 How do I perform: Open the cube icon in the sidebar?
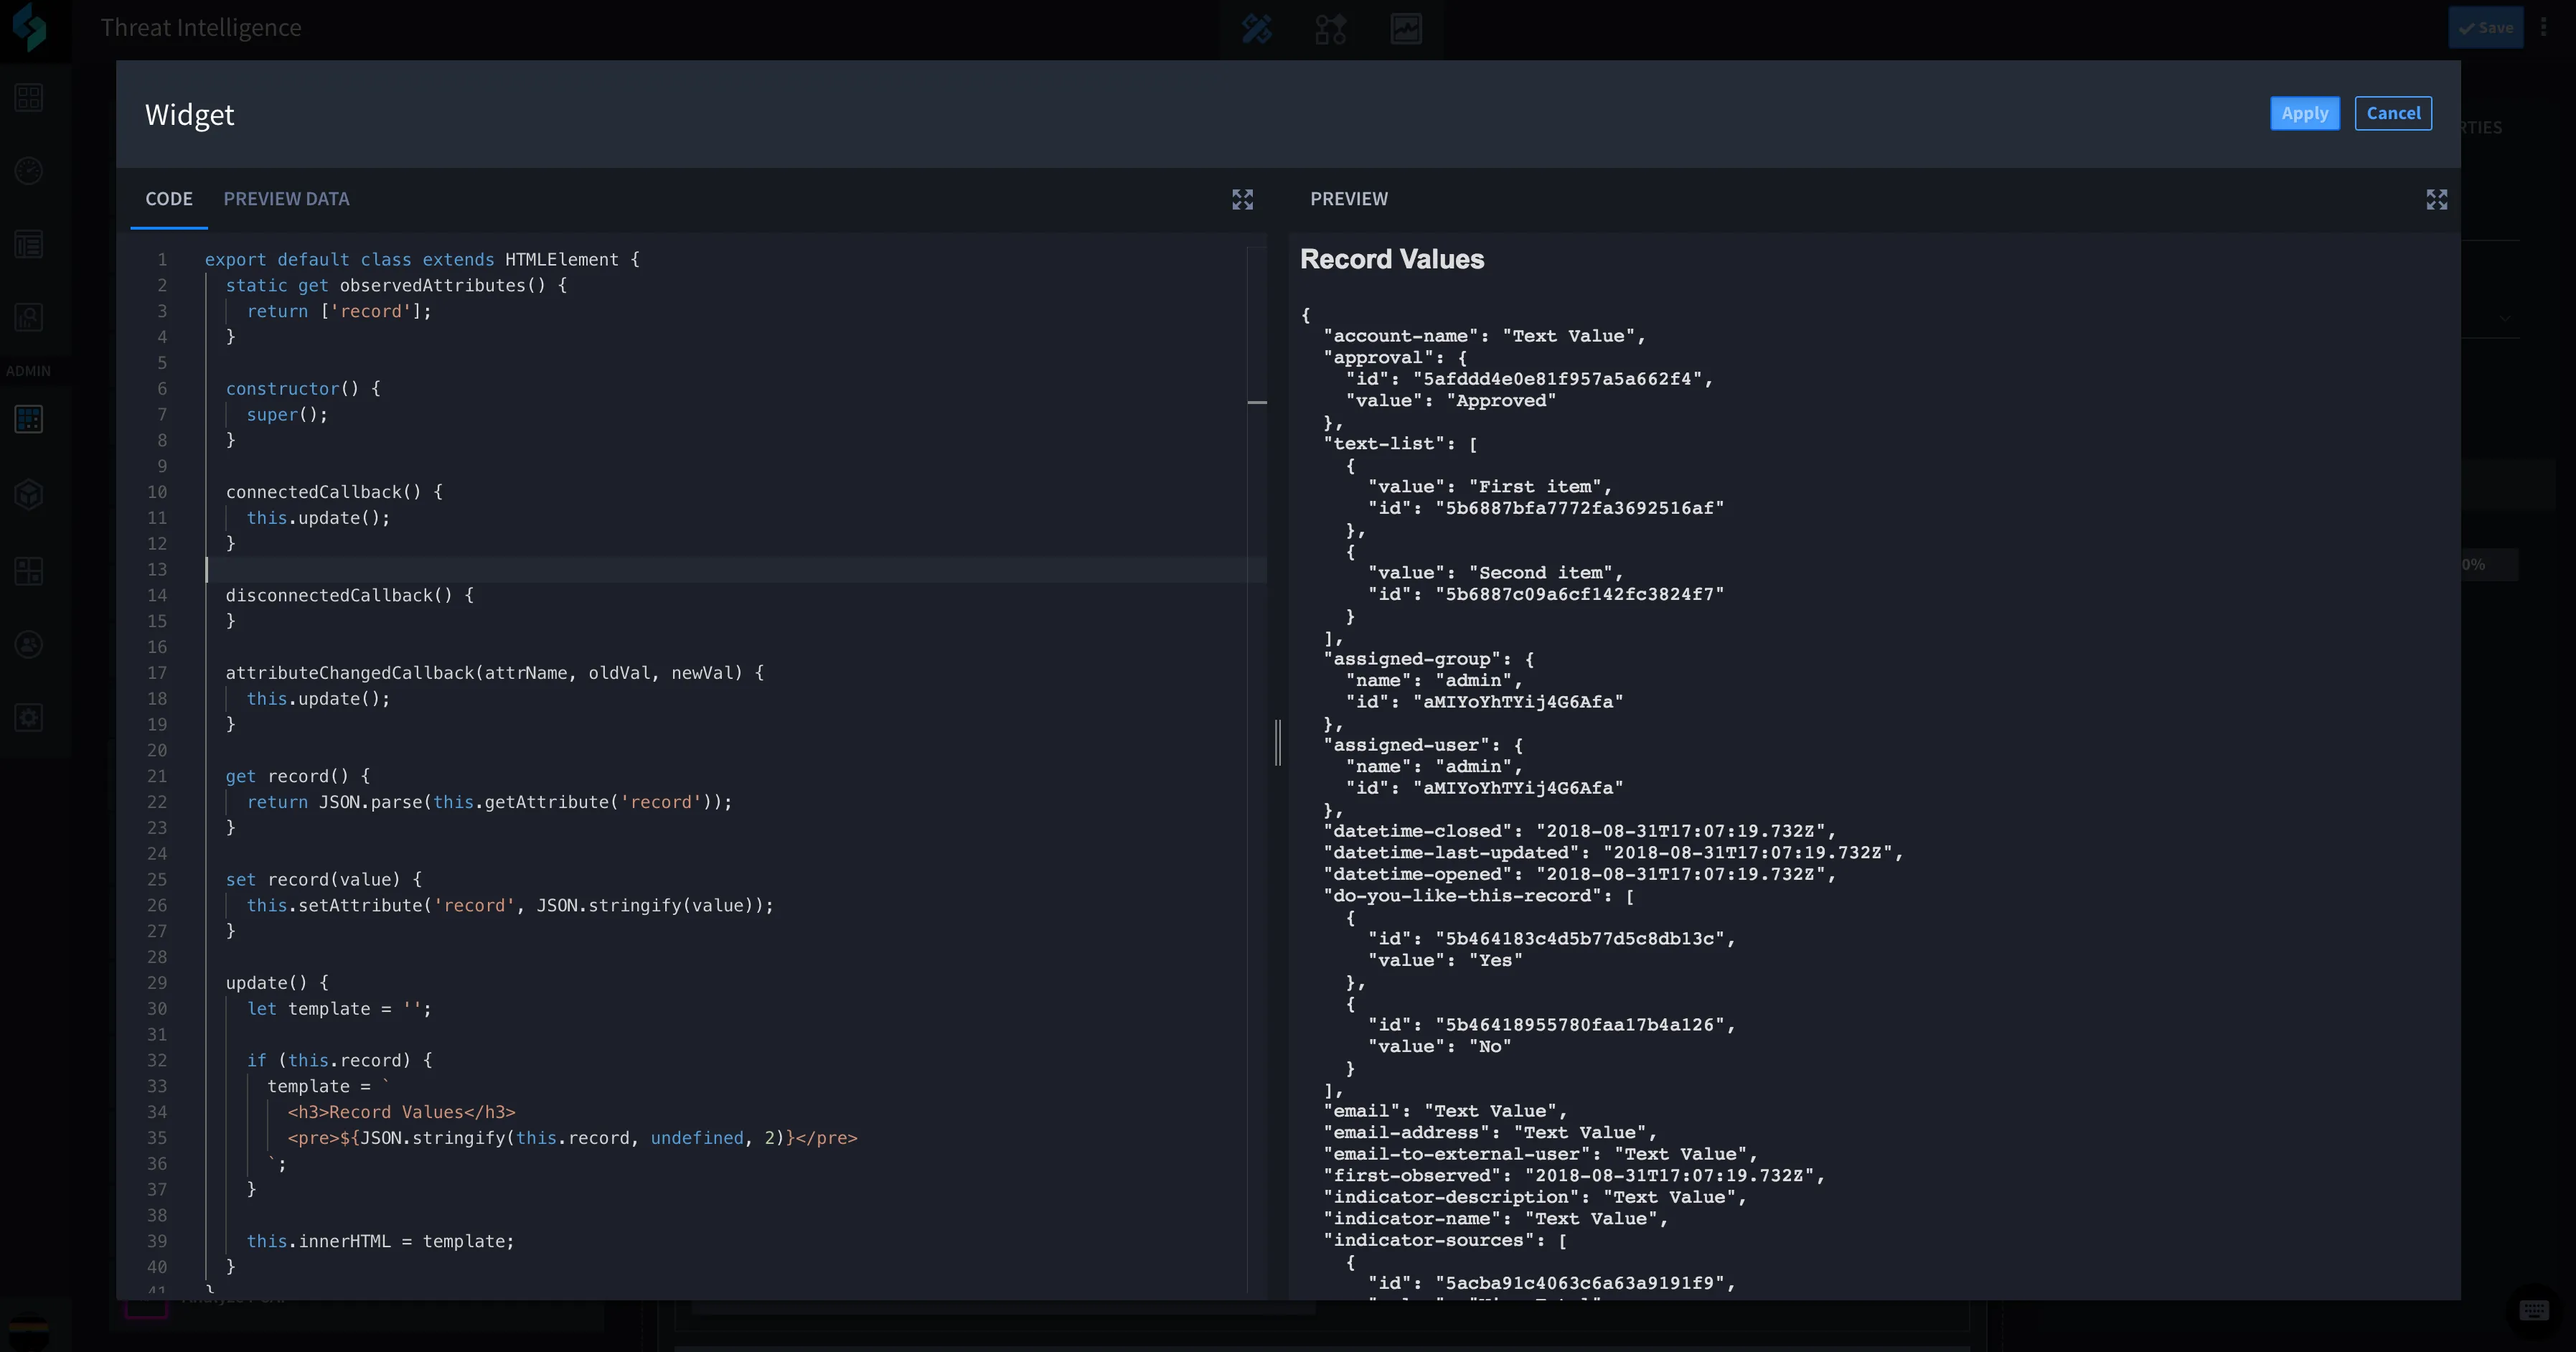(29, 494)
